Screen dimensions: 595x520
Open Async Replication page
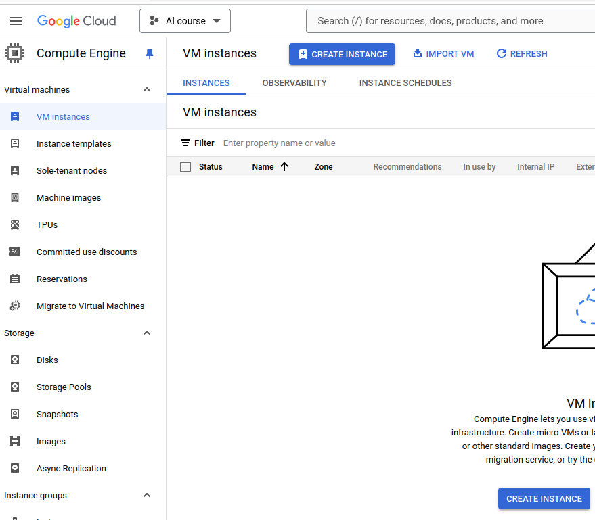point(71,468)
